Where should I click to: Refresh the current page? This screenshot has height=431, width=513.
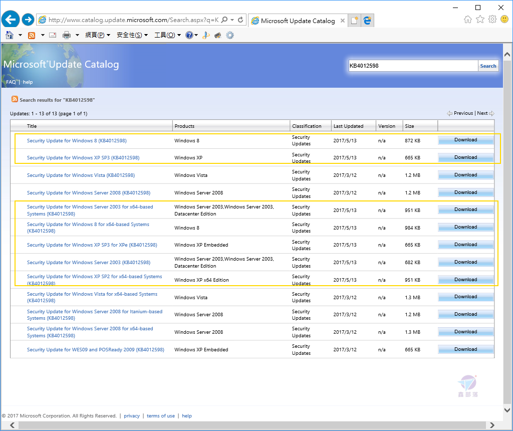[240, 20]
